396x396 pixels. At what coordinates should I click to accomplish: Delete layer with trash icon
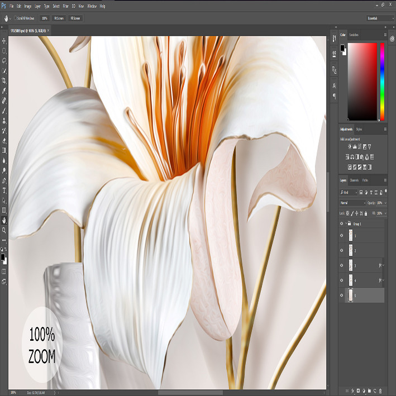point(380,391)
